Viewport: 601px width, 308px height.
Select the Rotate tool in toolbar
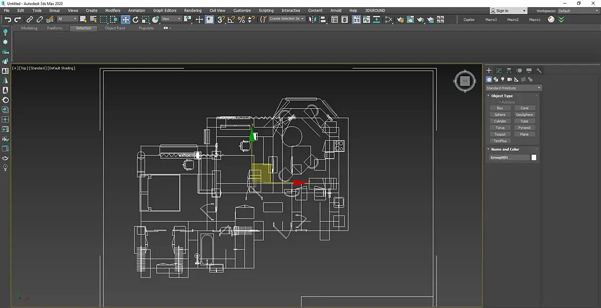pyautogui.click(x=135, y=19)
